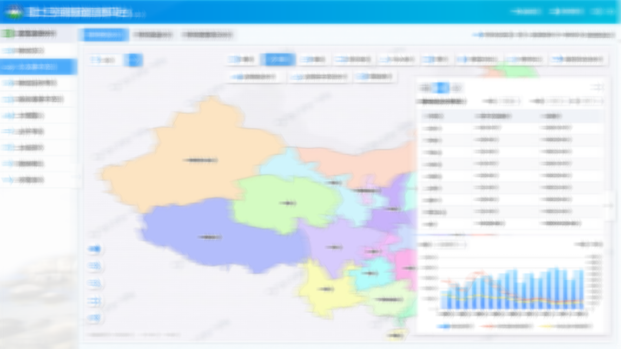The image size is (621, 349).
Task: Click the third circular map tool icon
Action: [95, 282]
